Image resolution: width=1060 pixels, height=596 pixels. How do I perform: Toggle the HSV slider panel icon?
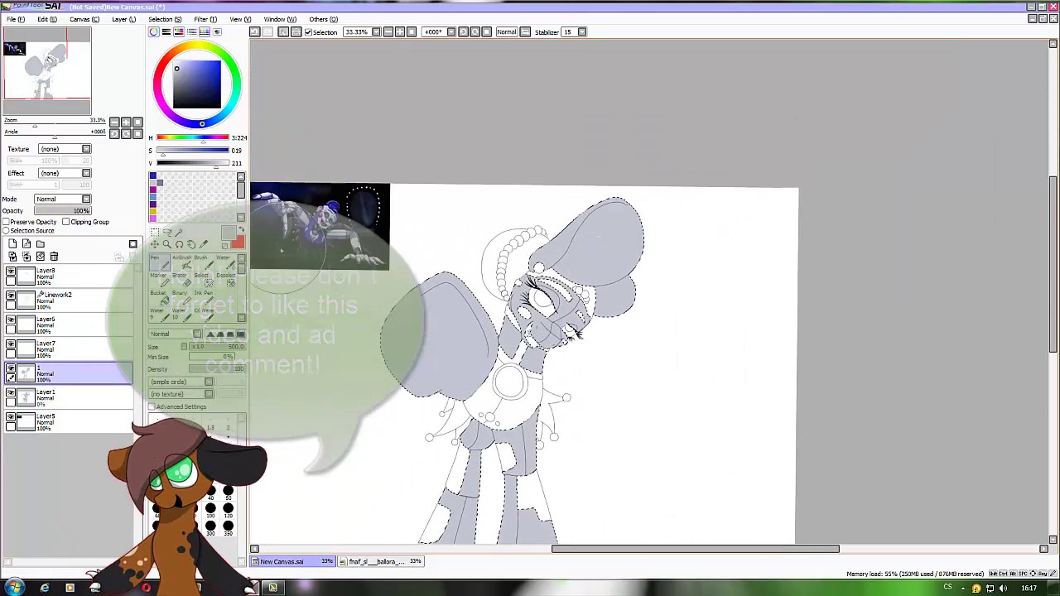pyautogui.click(x=179, y=31)
